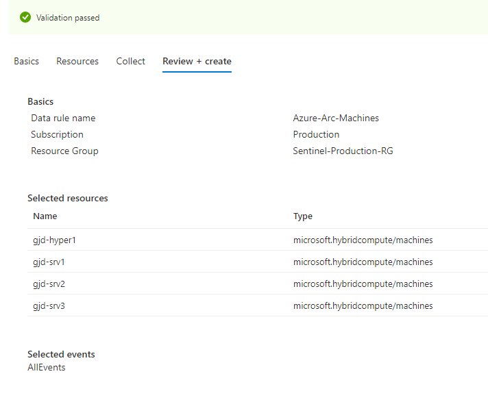Click the Sentinel-Production-RG resource group value

click(x=343, y=151)
